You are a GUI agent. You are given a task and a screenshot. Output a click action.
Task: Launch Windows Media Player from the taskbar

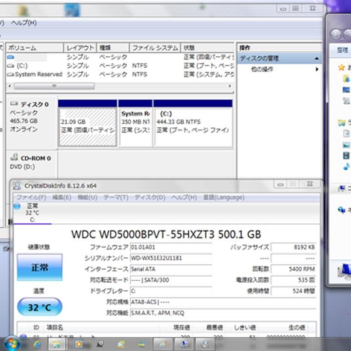pyautogui.click(x=79, y=344)
